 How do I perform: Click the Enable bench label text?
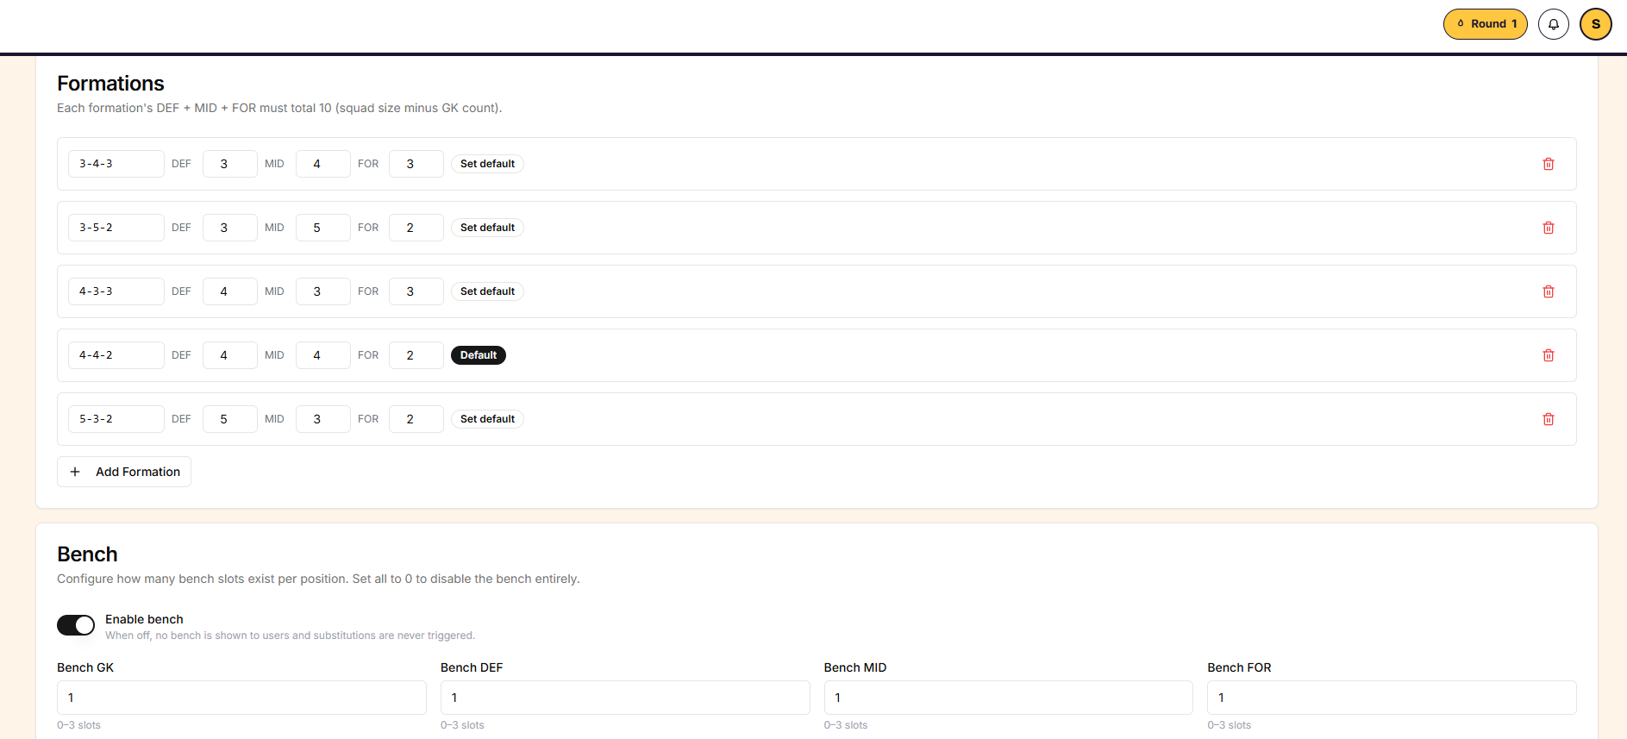(x=144, y=619)
